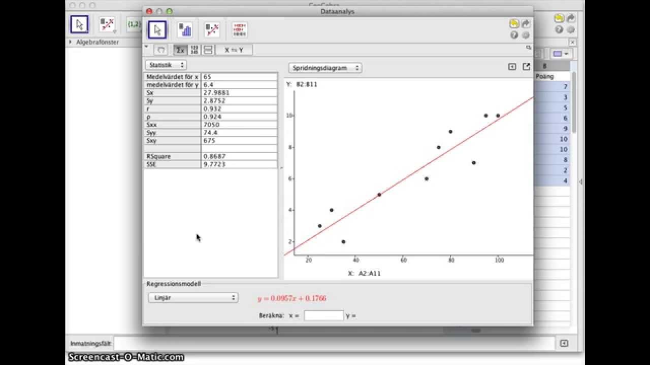Undo in the main GeoGebra window
This screenshot has height=365, width=650.
coord(559,18)
